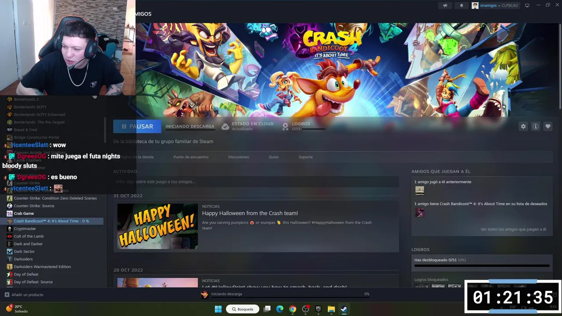
Task: Select Day of Defeat in library
Action: point(26,274)
